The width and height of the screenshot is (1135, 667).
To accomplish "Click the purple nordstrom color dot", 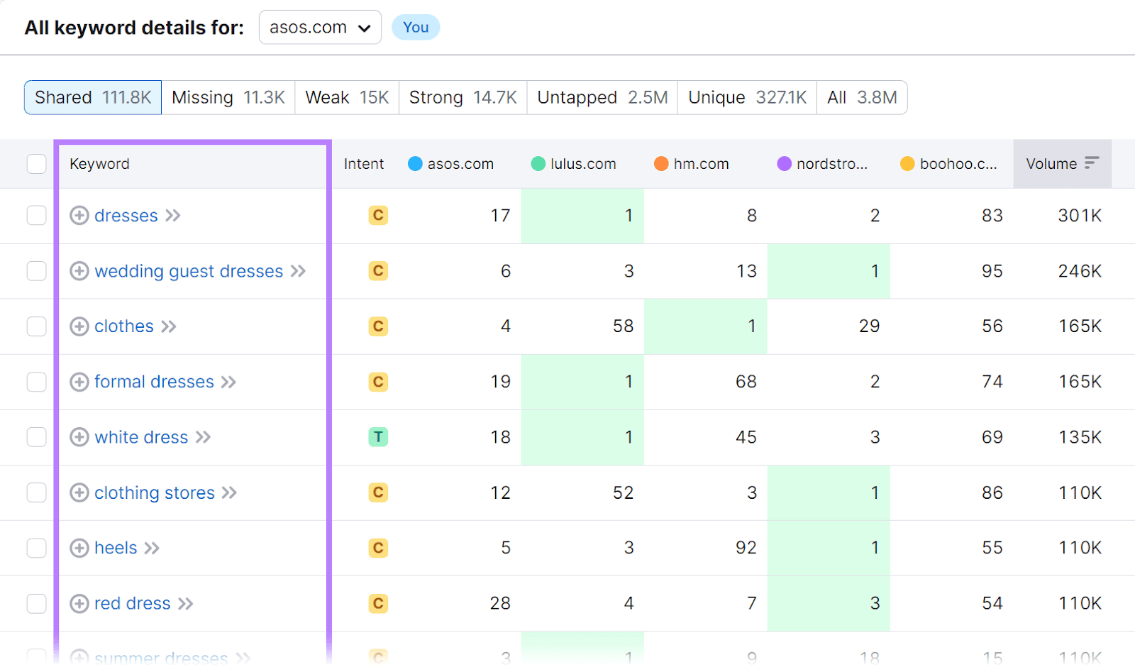I will pyautogui.click(x=784, y=163).
